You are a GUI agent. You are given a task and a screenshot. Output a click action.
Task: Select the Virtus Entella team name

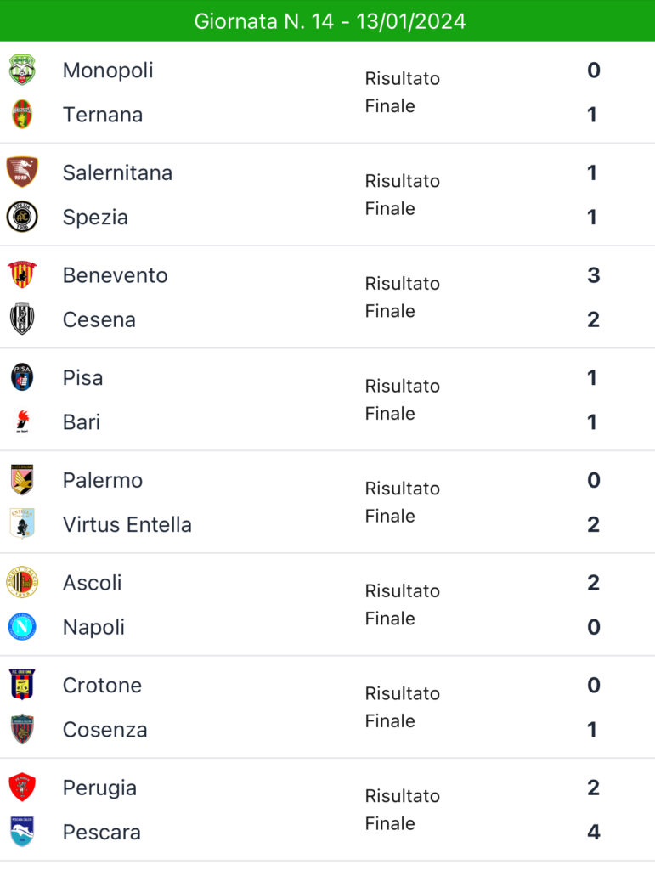[x=127, y=524]
